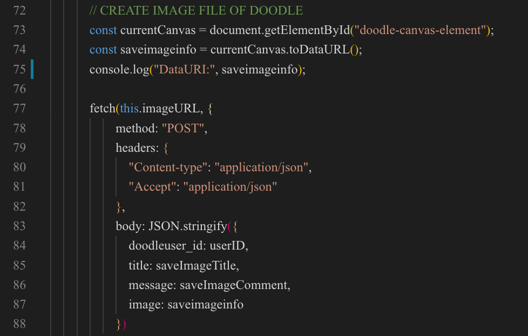Click line number 85 in the gutter
528x336 pixels.
[x=19, y=266]
